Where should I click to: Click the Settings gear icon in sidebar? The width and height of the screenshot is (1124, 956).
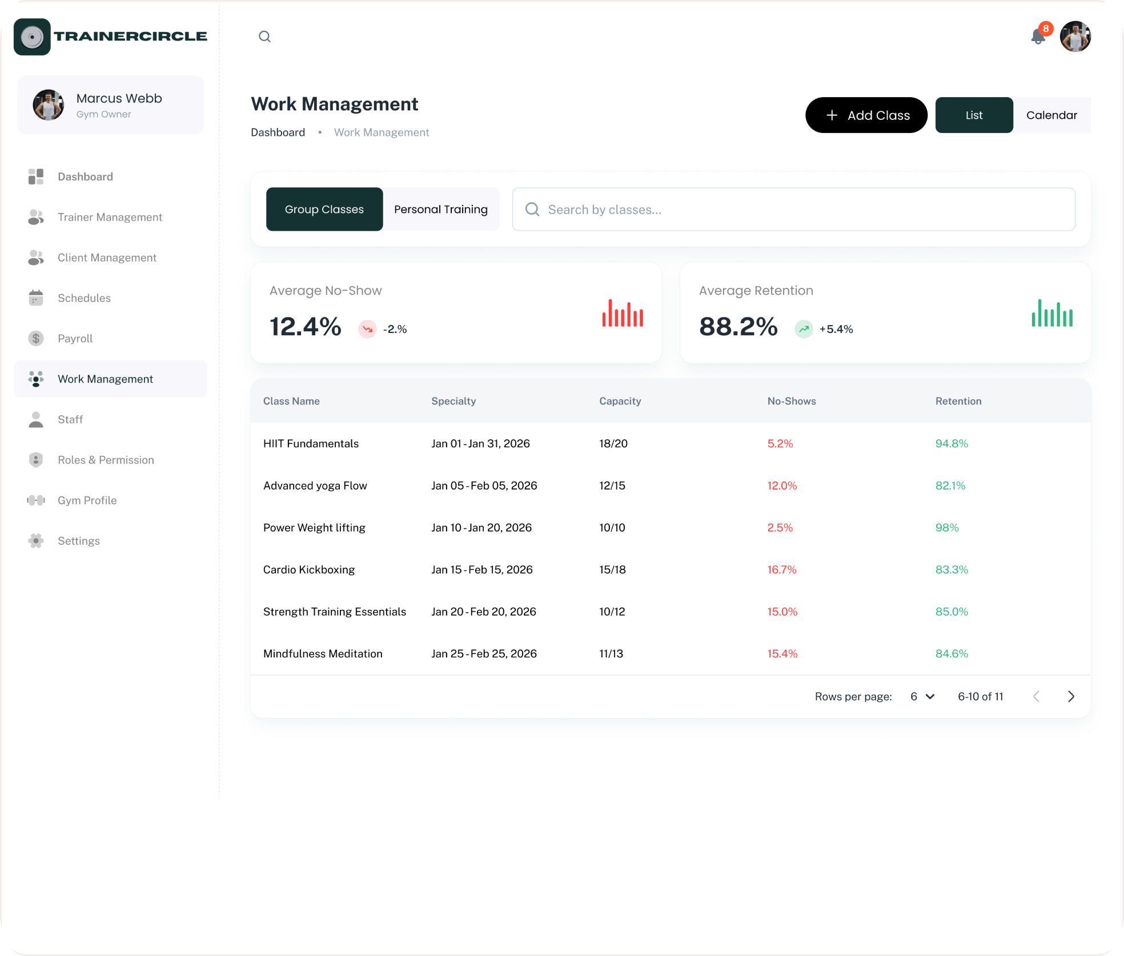(x=36, y=541)
